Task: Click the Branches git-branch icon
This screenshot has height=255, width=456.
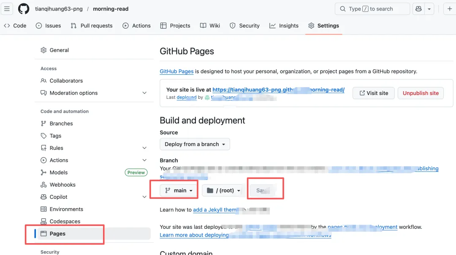Action: coord(43,124)
